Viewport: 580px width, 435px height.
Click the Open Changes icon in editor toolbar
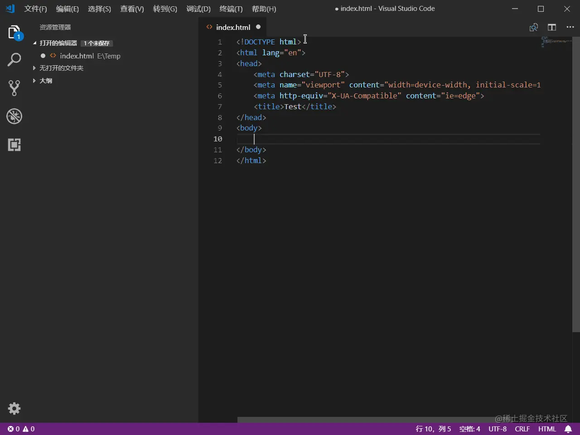coord(534,27)
